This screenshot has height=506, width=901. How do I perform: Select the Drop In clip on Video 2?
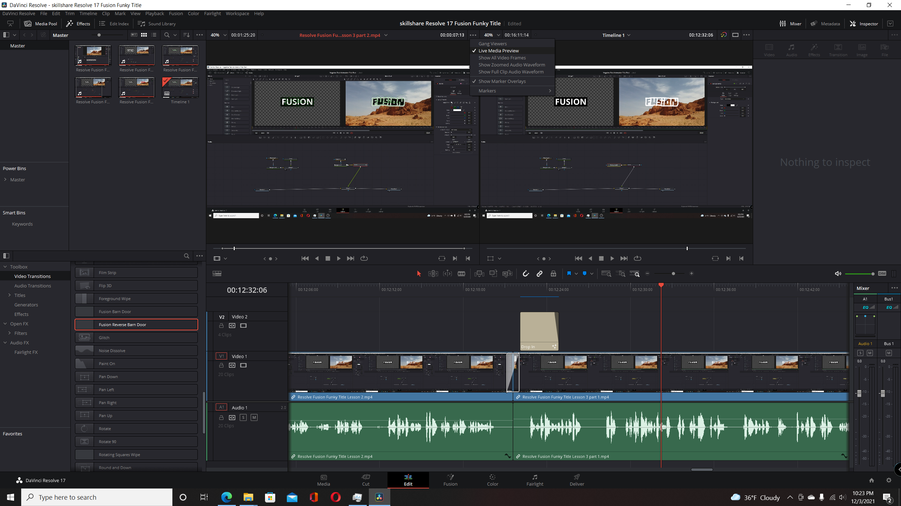(x=539, y=331)
